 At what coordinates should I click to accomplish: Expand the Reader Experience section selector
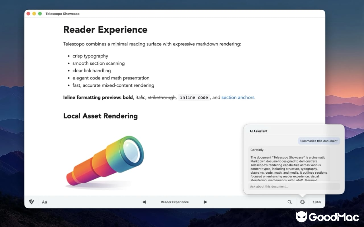(x=175, y=202)
